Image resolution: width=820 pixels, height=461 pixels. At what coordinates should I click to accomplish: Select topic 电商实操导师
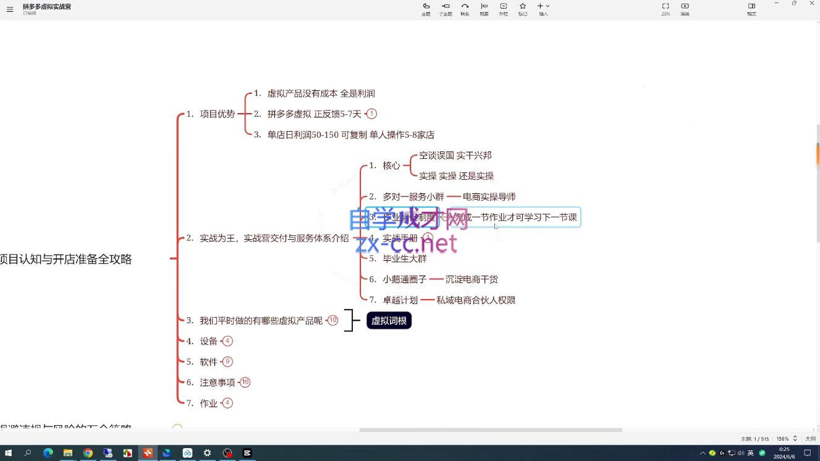click(x=489, y=197)
